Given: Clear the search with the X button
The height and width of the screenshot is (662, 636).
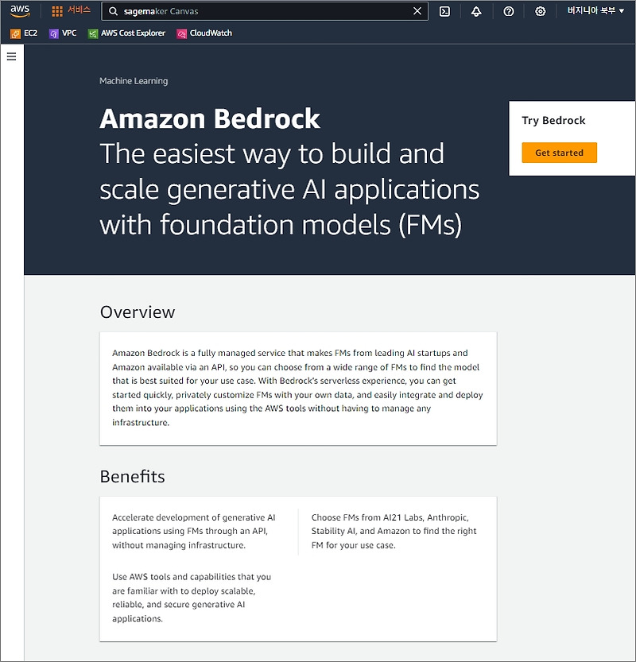Looking at the screenshot, I should 417,11.
